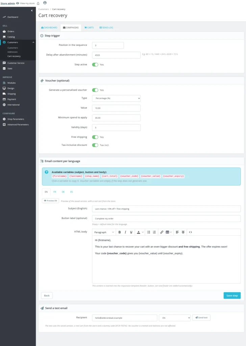Open Addresses in the sidebar submenu

tap(13, 52)
